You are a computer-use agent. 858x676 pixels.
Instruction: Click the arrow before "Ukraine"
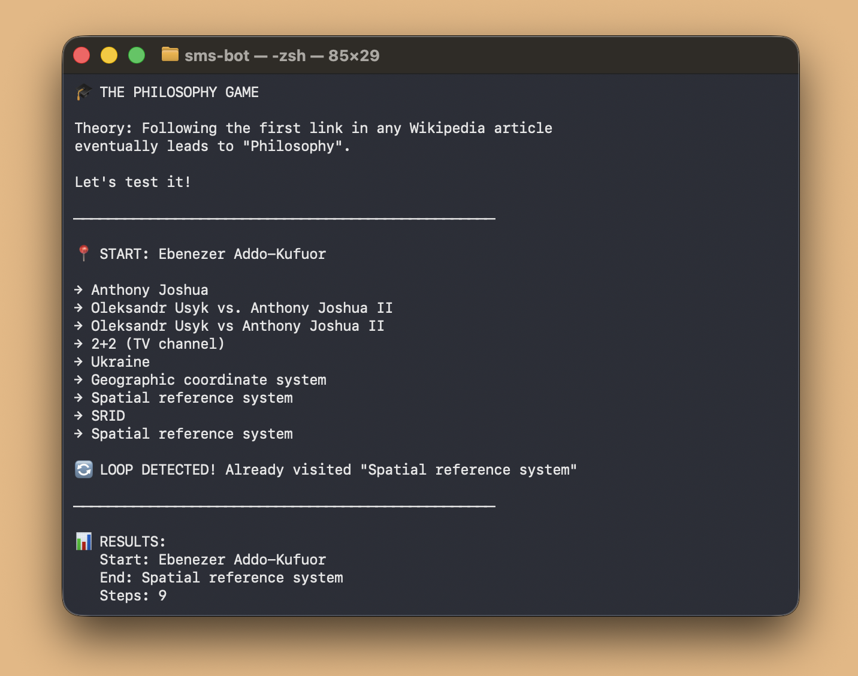pos(78,361)
